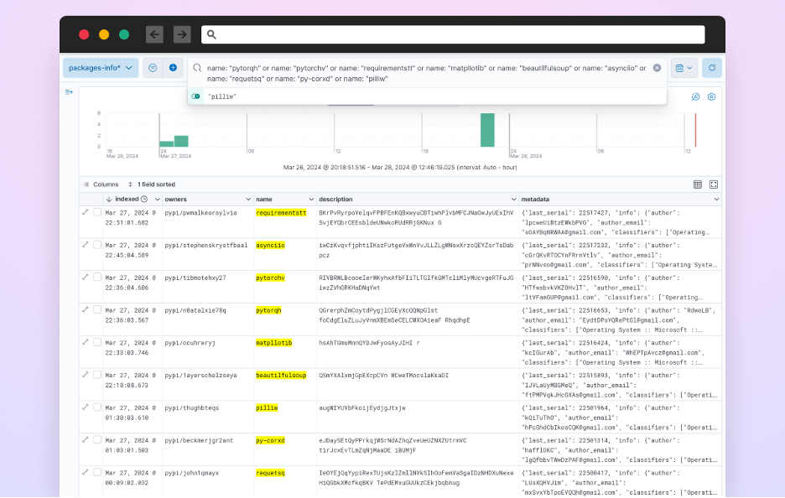Open the metadata column header menu chevron
Image resolution: width=785 pixels, height=498 pixels.
click(x=716, y=200)
